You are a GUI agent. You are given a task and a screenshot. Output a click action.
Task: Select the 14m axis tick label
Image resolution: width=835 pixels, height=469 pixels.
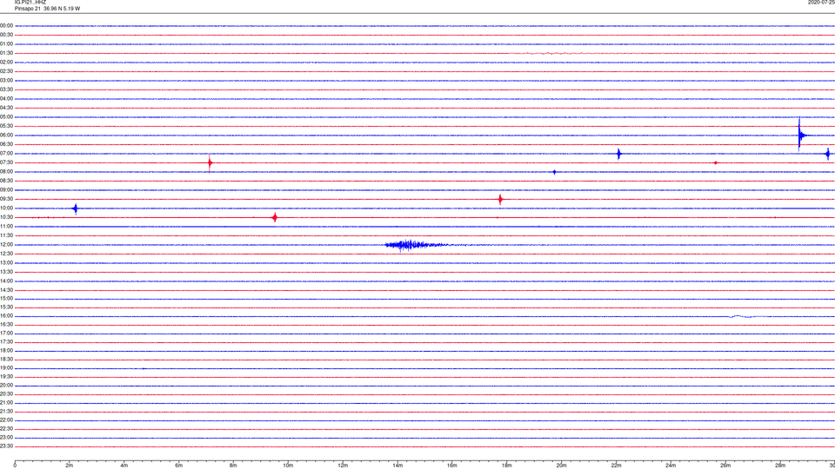pos(397,466)
